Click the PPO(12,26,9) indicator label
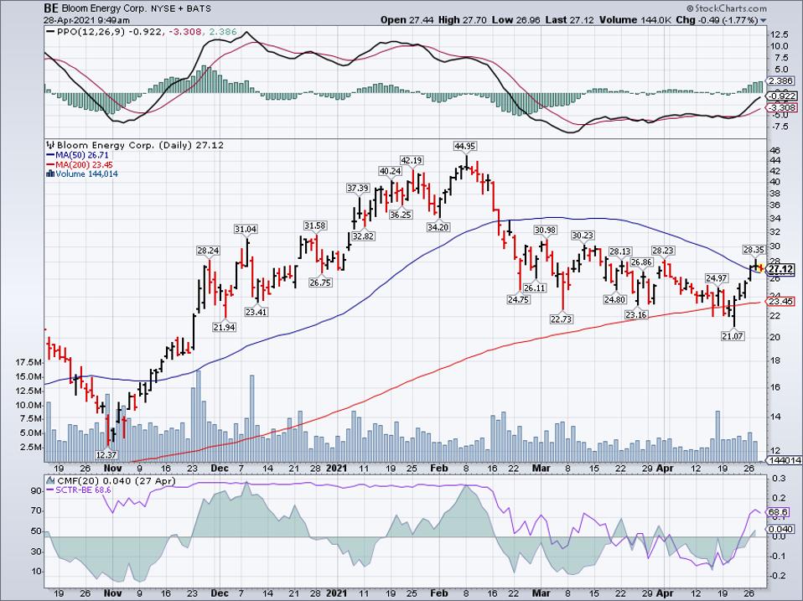Image resolution: width=803 pixels, height=601 pixels. [91, 32]
